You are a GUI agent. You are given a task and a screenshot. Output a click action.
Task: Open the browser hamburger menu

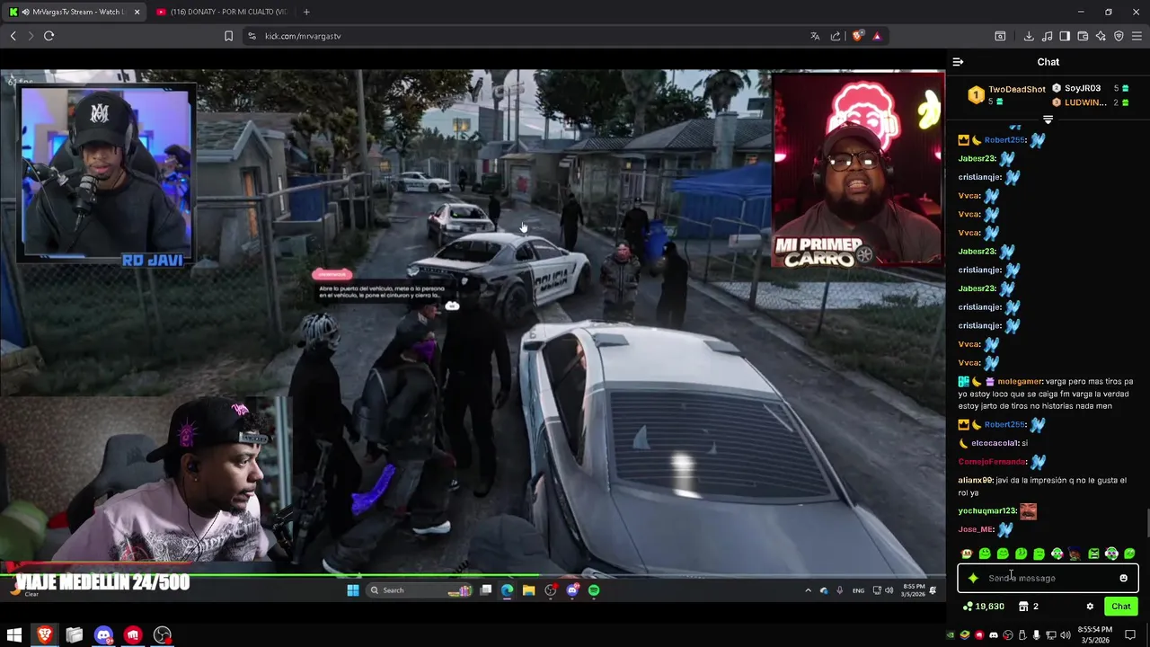click(x=1137, y=36)
